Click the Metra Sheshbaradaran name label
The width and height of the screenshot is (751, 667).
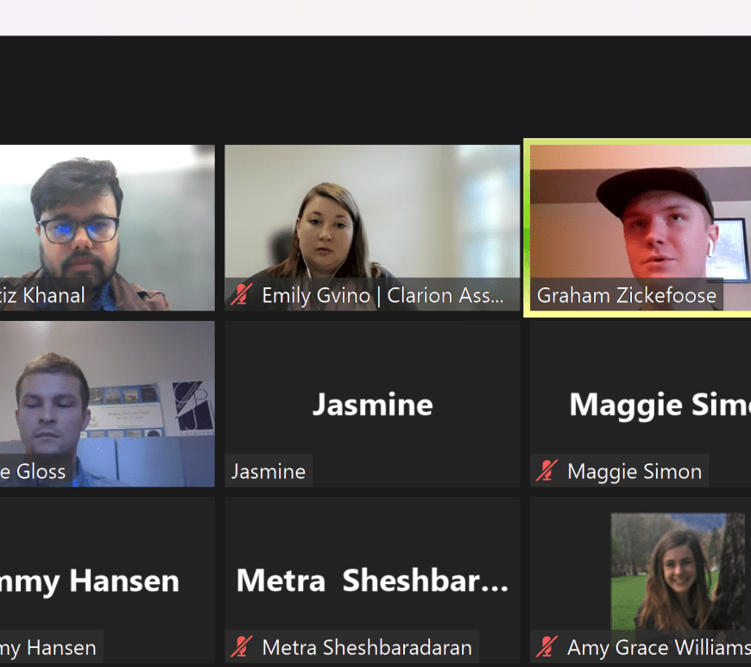tap(367, 647)
